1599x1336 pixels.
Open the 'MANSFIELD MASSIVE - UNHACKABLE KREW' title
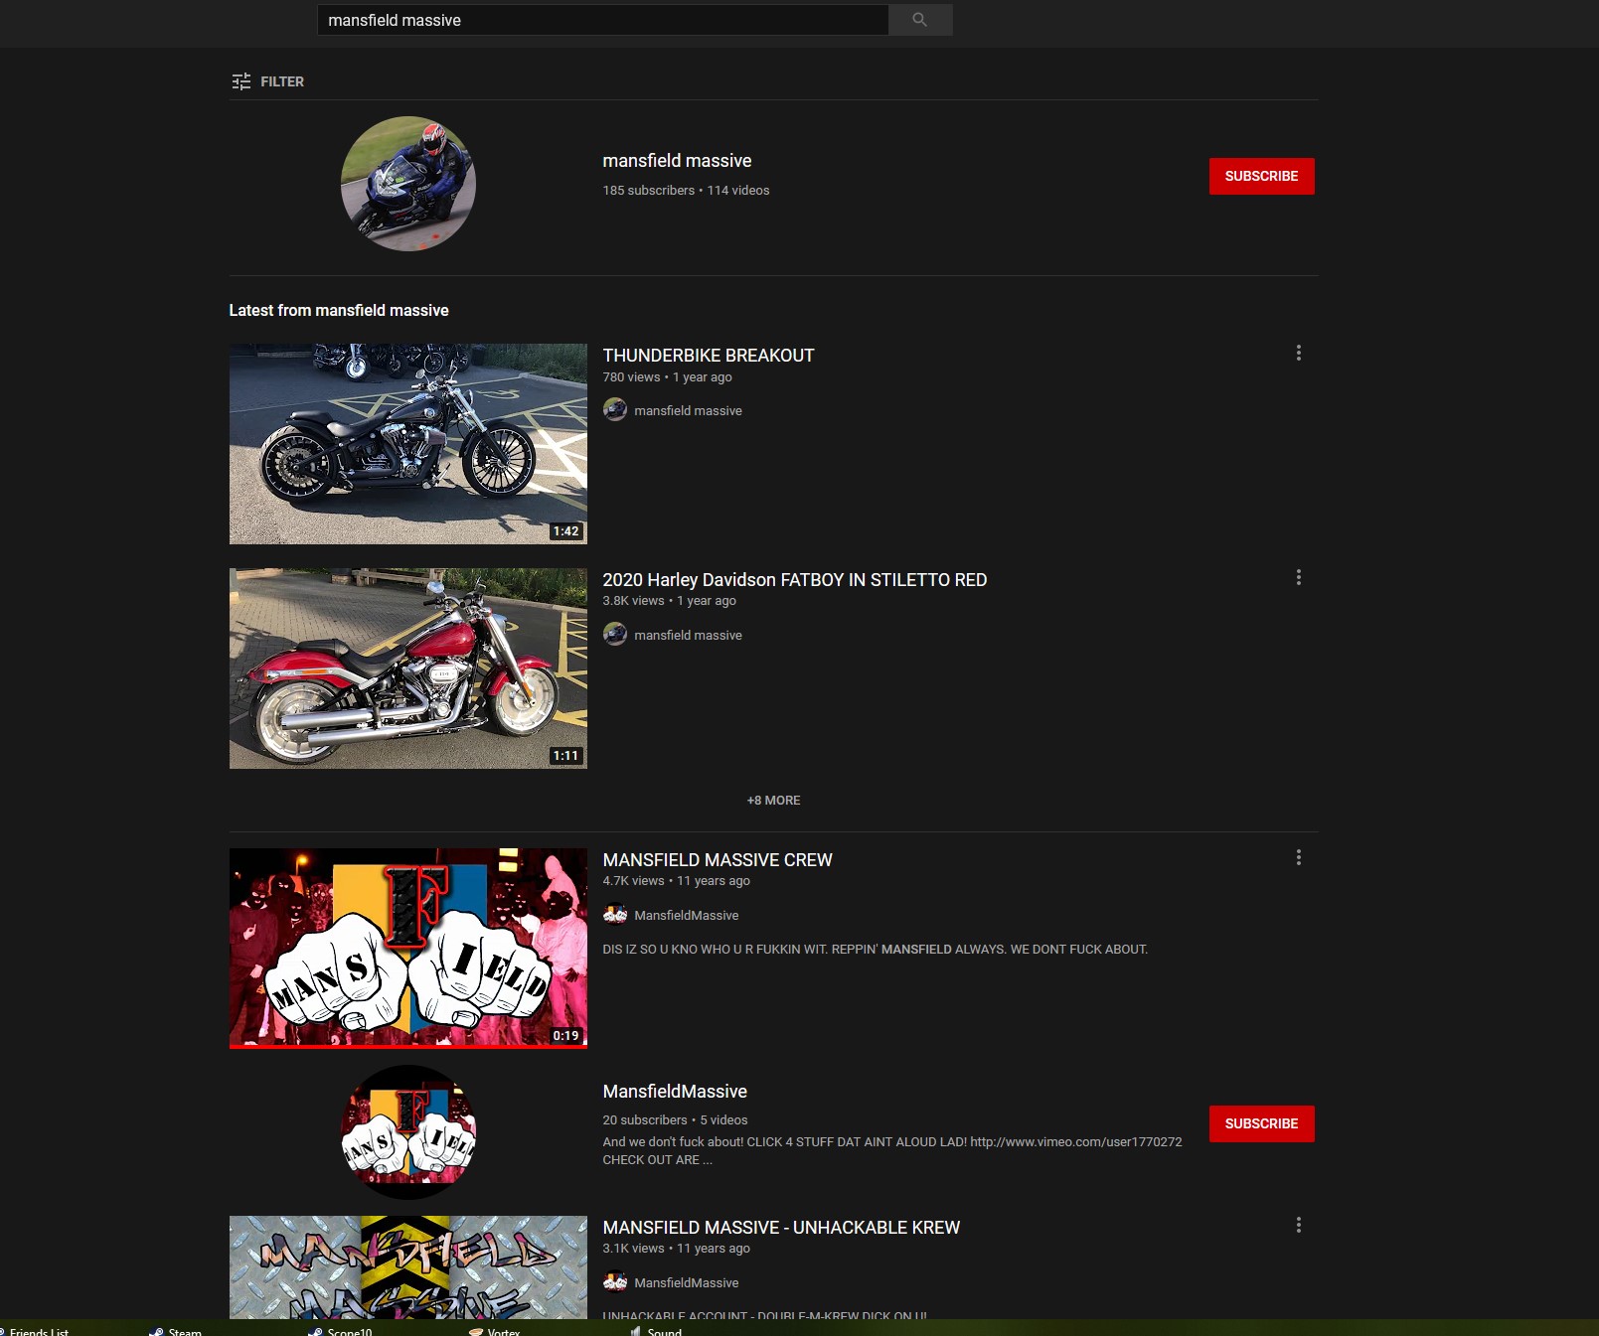[x=781, y=1228]
